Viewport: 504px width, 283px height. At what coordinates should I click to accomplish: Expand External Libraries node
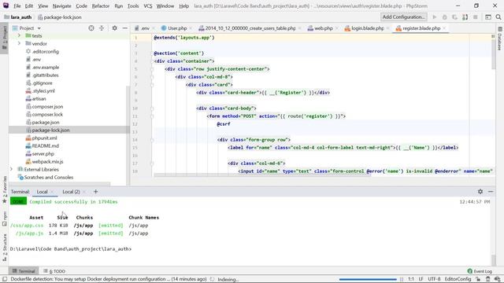coord(12,169)
